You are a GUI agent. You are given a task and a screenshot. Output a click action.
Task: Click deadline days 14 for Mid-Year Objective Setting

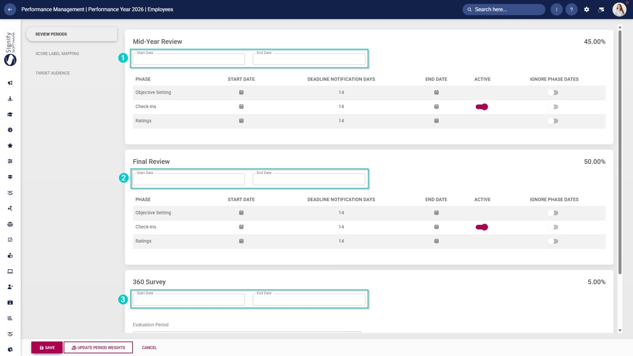[x=341, y=92]
